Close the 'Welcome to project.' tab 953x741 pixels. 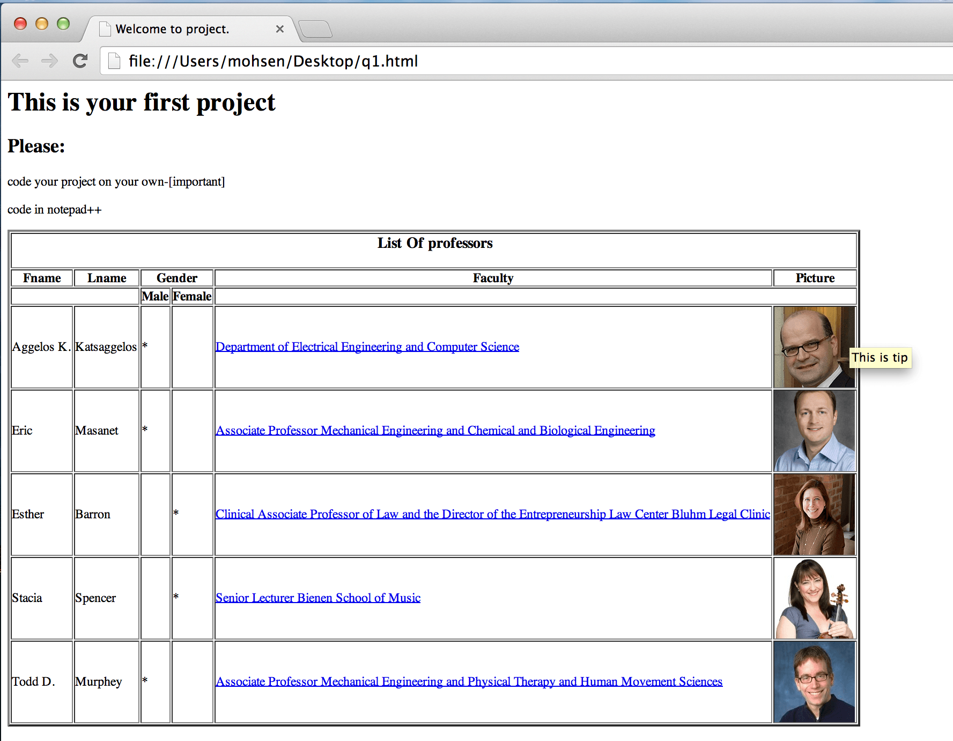pyautogui.click(x=279, y=29)
